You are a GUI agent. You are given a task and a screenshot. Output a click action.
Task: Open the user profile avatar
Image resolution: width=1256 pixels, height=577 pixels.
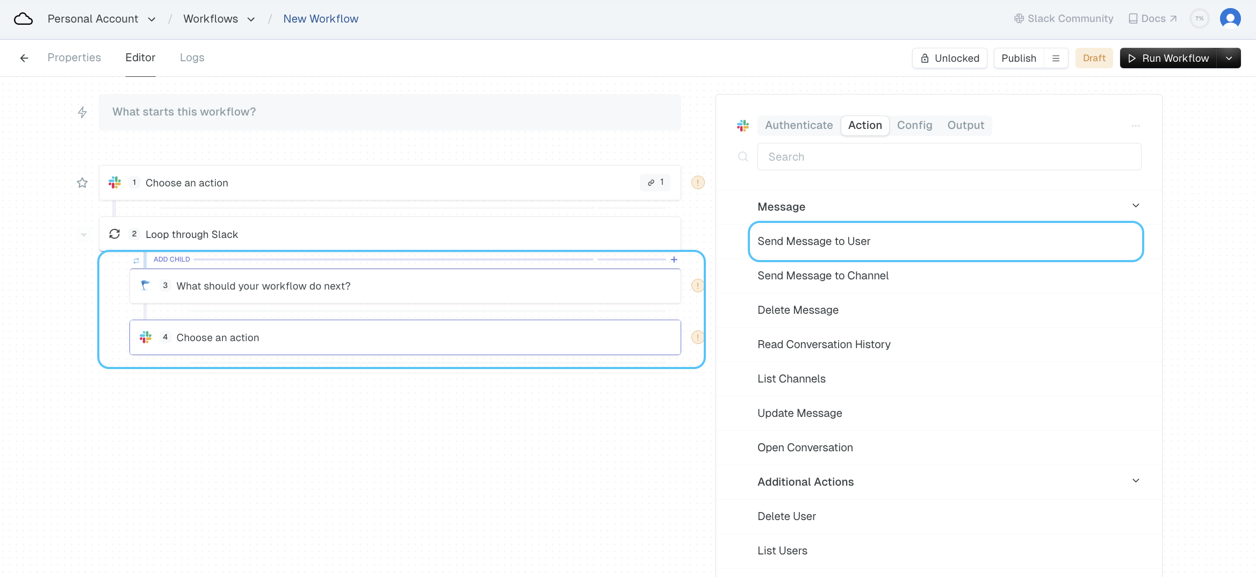click(x=1230, y=19)
